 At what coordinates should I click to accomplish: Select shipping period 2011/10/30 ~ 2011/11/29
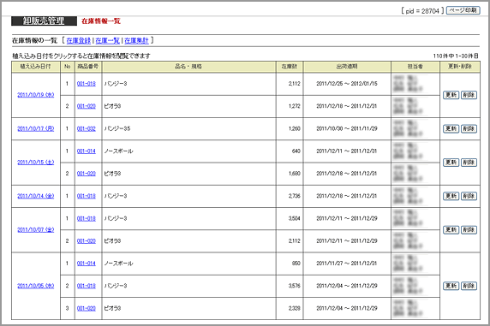click(x=347, y=128)
